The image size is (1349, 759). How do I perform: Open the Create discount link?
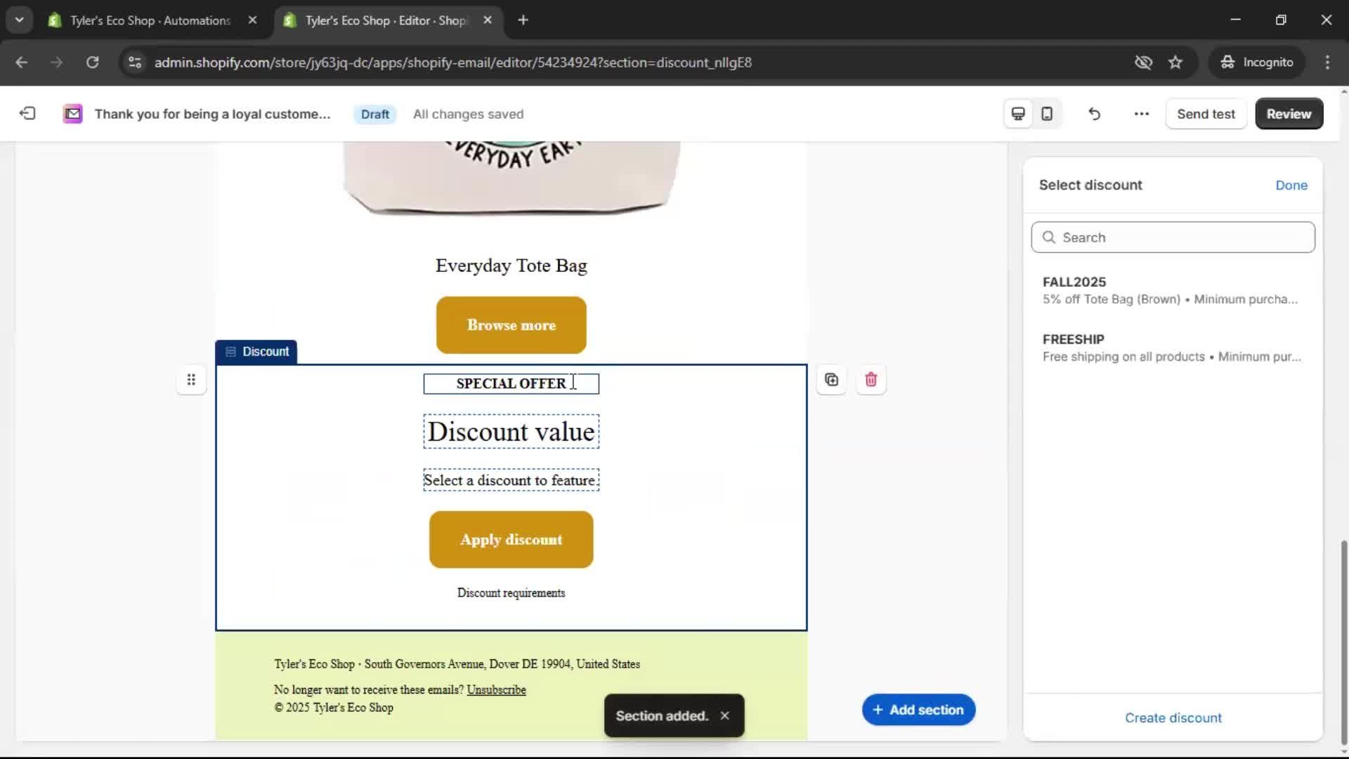point(1173,718)
